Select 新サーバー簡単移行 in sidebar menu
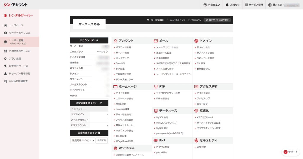The width and height of the screenshot is (303, 159). coord(20,74)
